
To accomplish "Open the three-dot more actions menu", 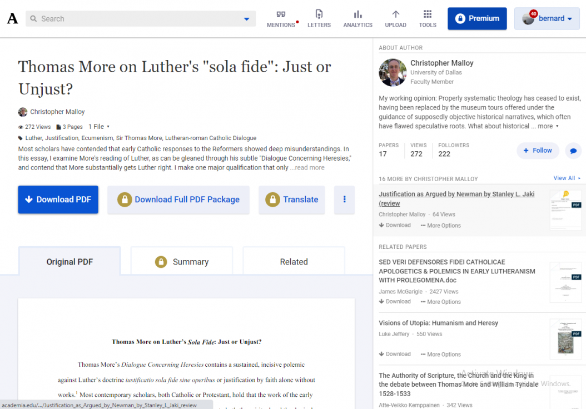I will tap(344, 199).
